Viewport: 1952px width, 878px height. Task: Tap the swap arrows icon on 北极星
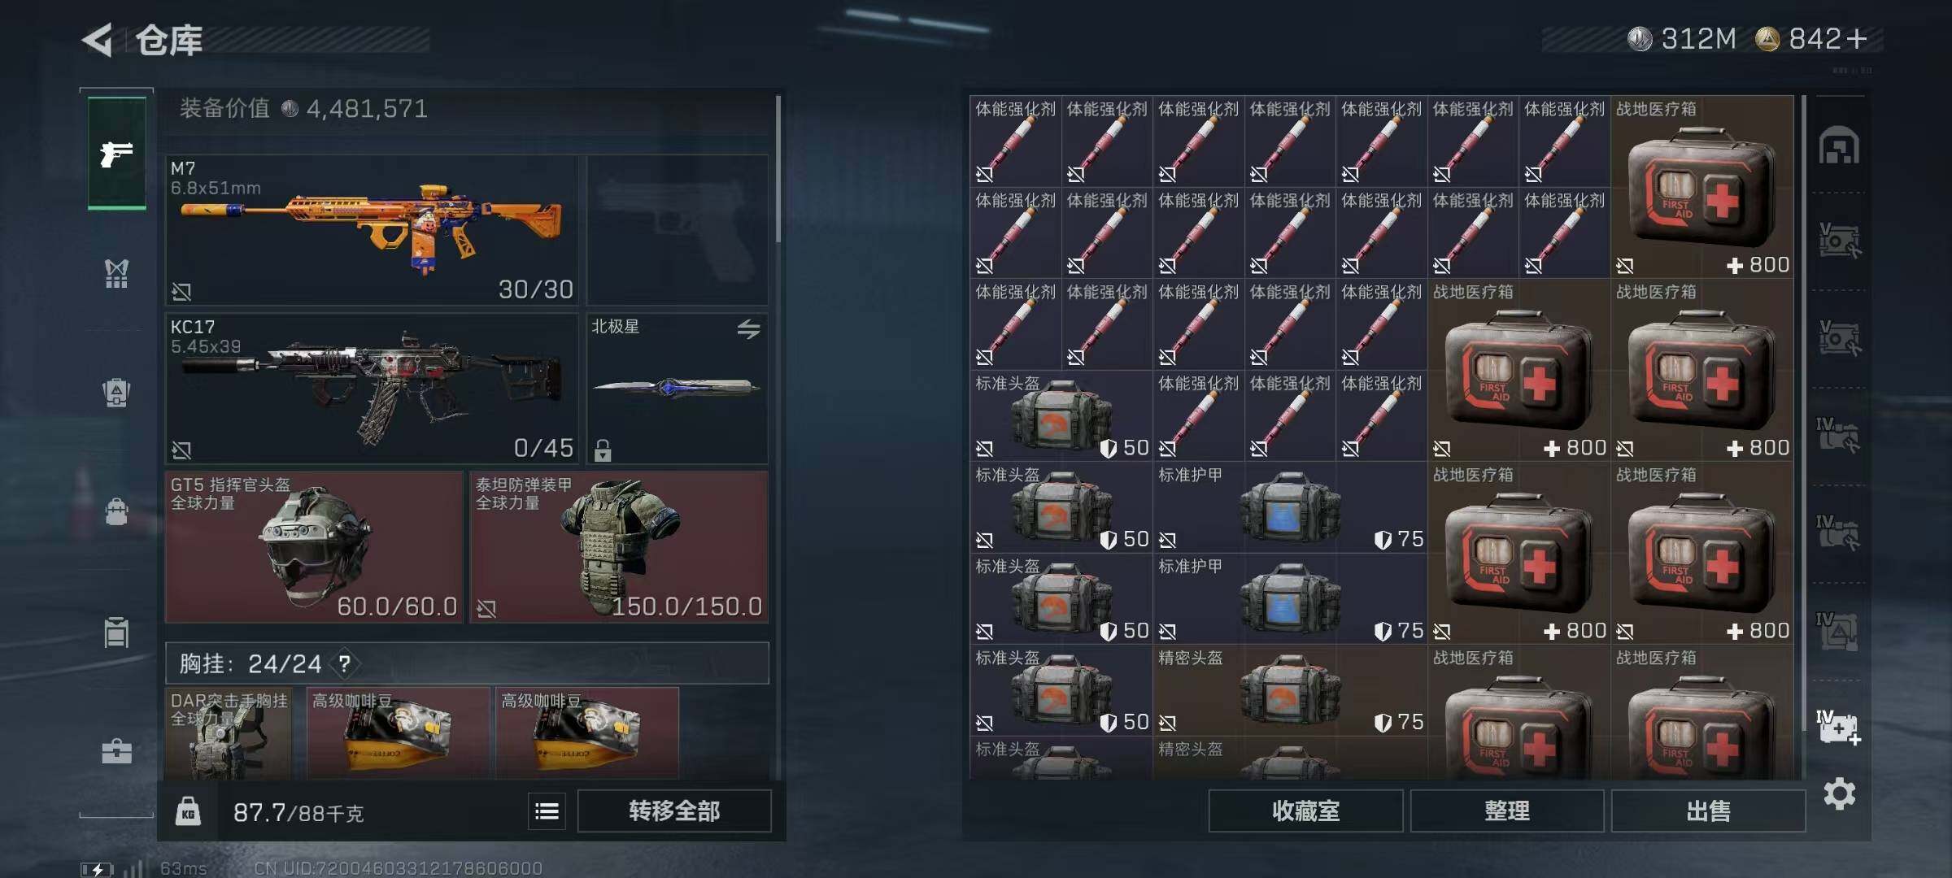pos(748,328)
